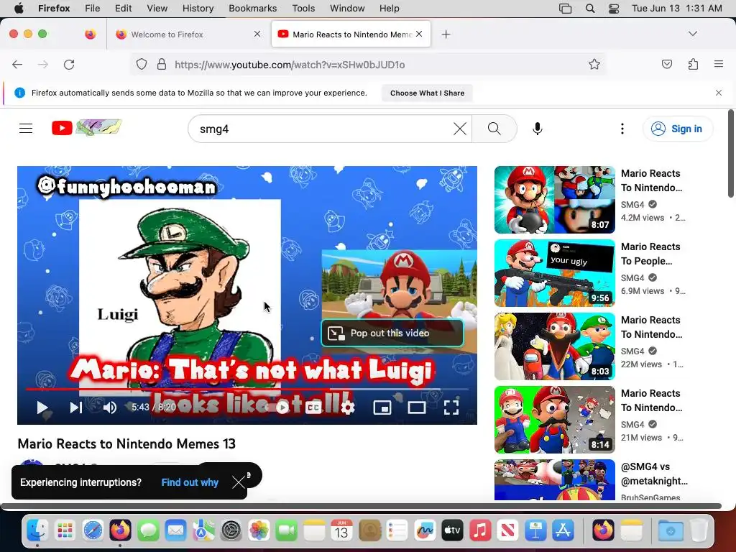Clear the smg4 search query
Viewport: 736px width, 552px height.
click(x=460, y=129)
